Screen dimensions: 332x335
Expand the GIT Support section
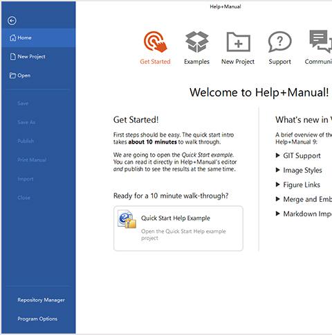[277, 155]
